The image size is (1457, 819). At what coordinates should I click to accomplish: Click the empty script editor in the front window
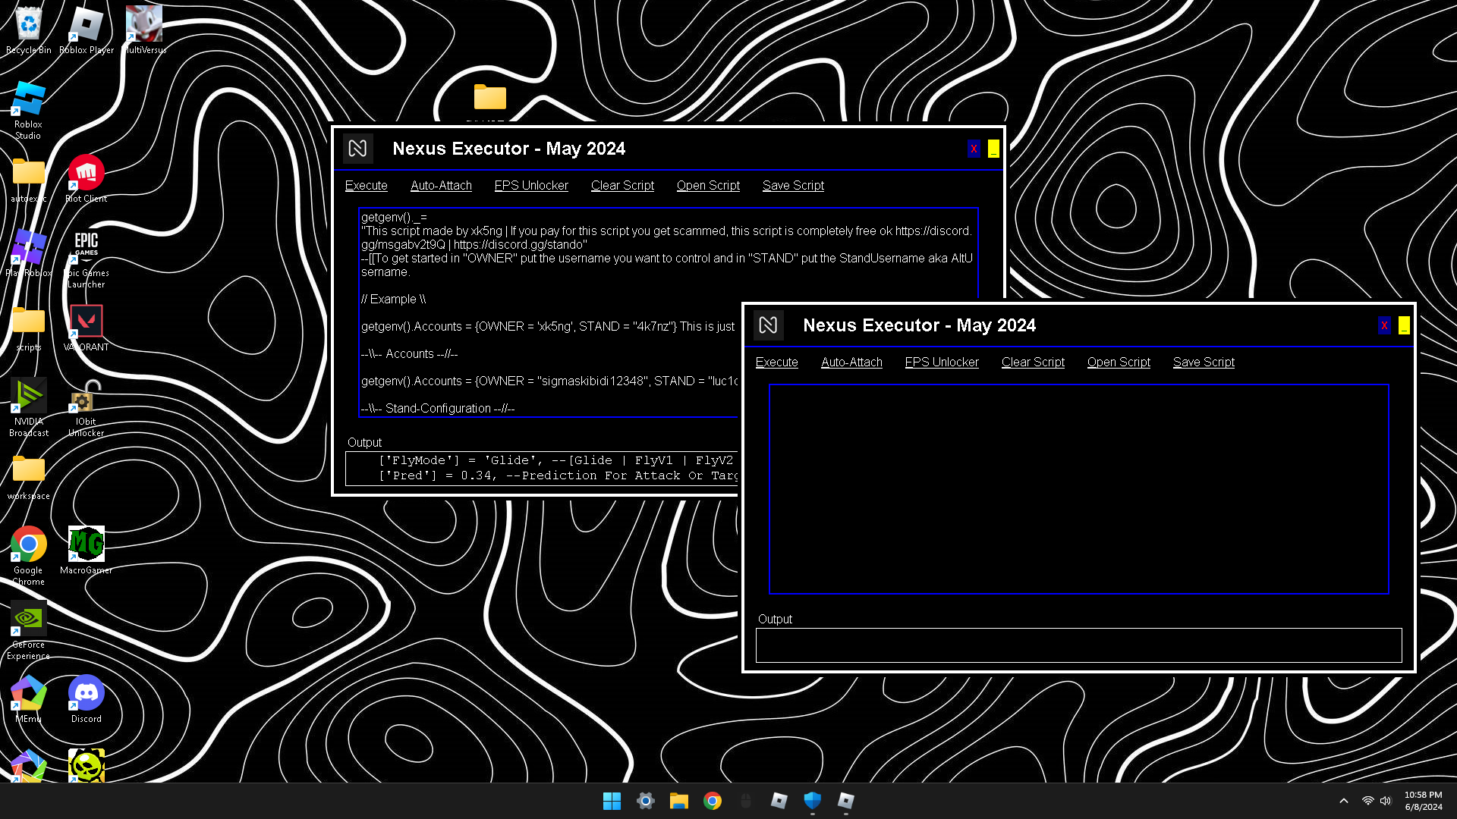point(1078,488)
